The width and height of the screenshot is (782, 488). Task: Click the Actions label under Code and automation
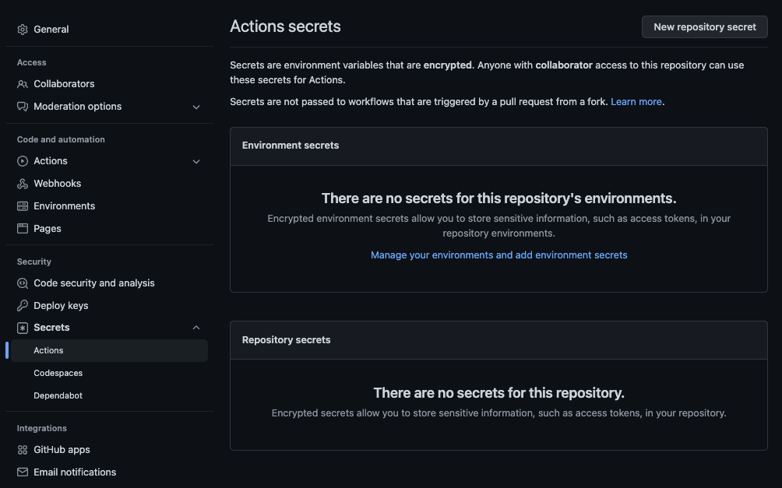click(51, 161)
